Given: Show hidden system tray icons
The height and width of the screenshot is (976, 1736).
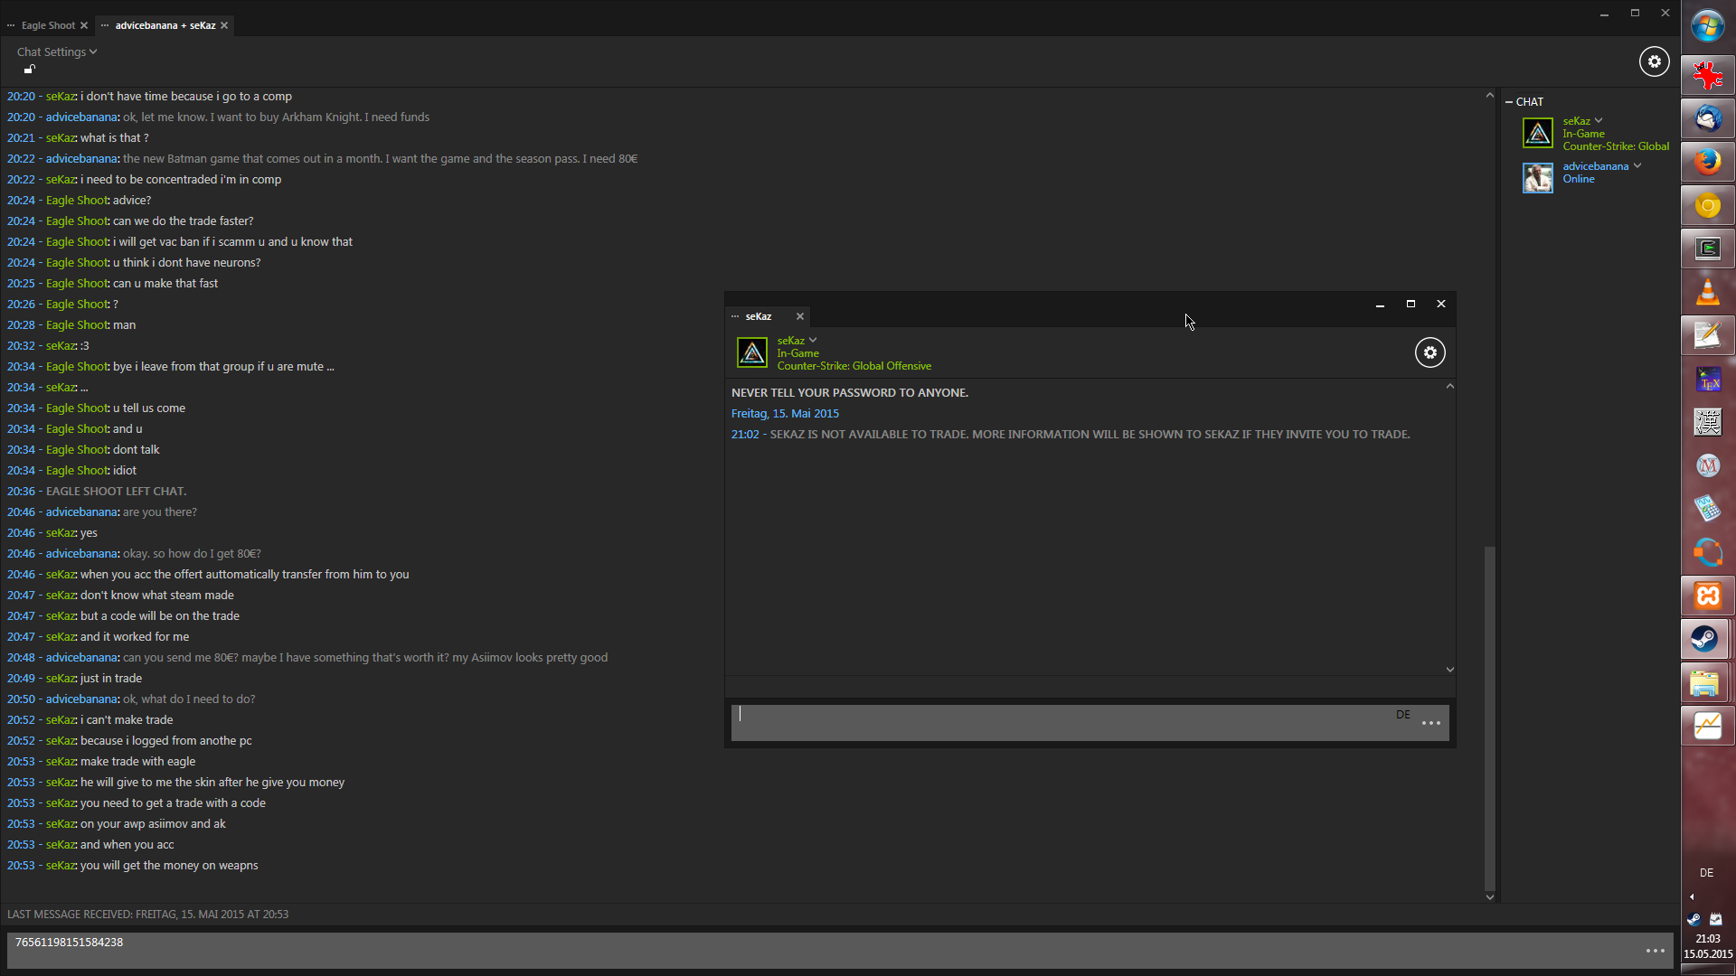Looking at the screenshot, I should click(1692, 896).
